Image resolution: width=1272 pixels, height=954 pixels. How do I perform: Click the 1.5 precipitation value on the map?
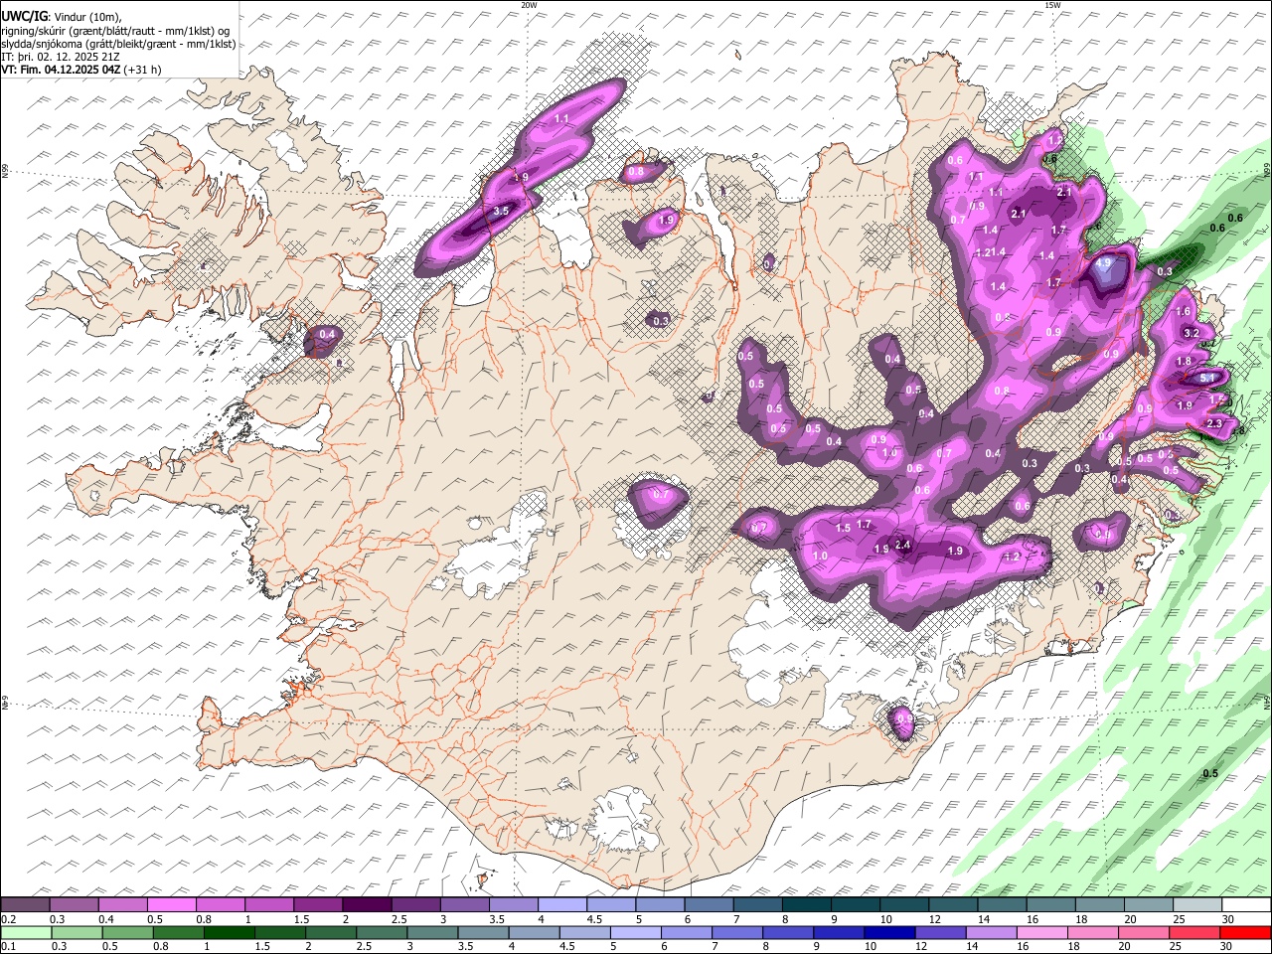pyautogui.click(x=843, y=528)
